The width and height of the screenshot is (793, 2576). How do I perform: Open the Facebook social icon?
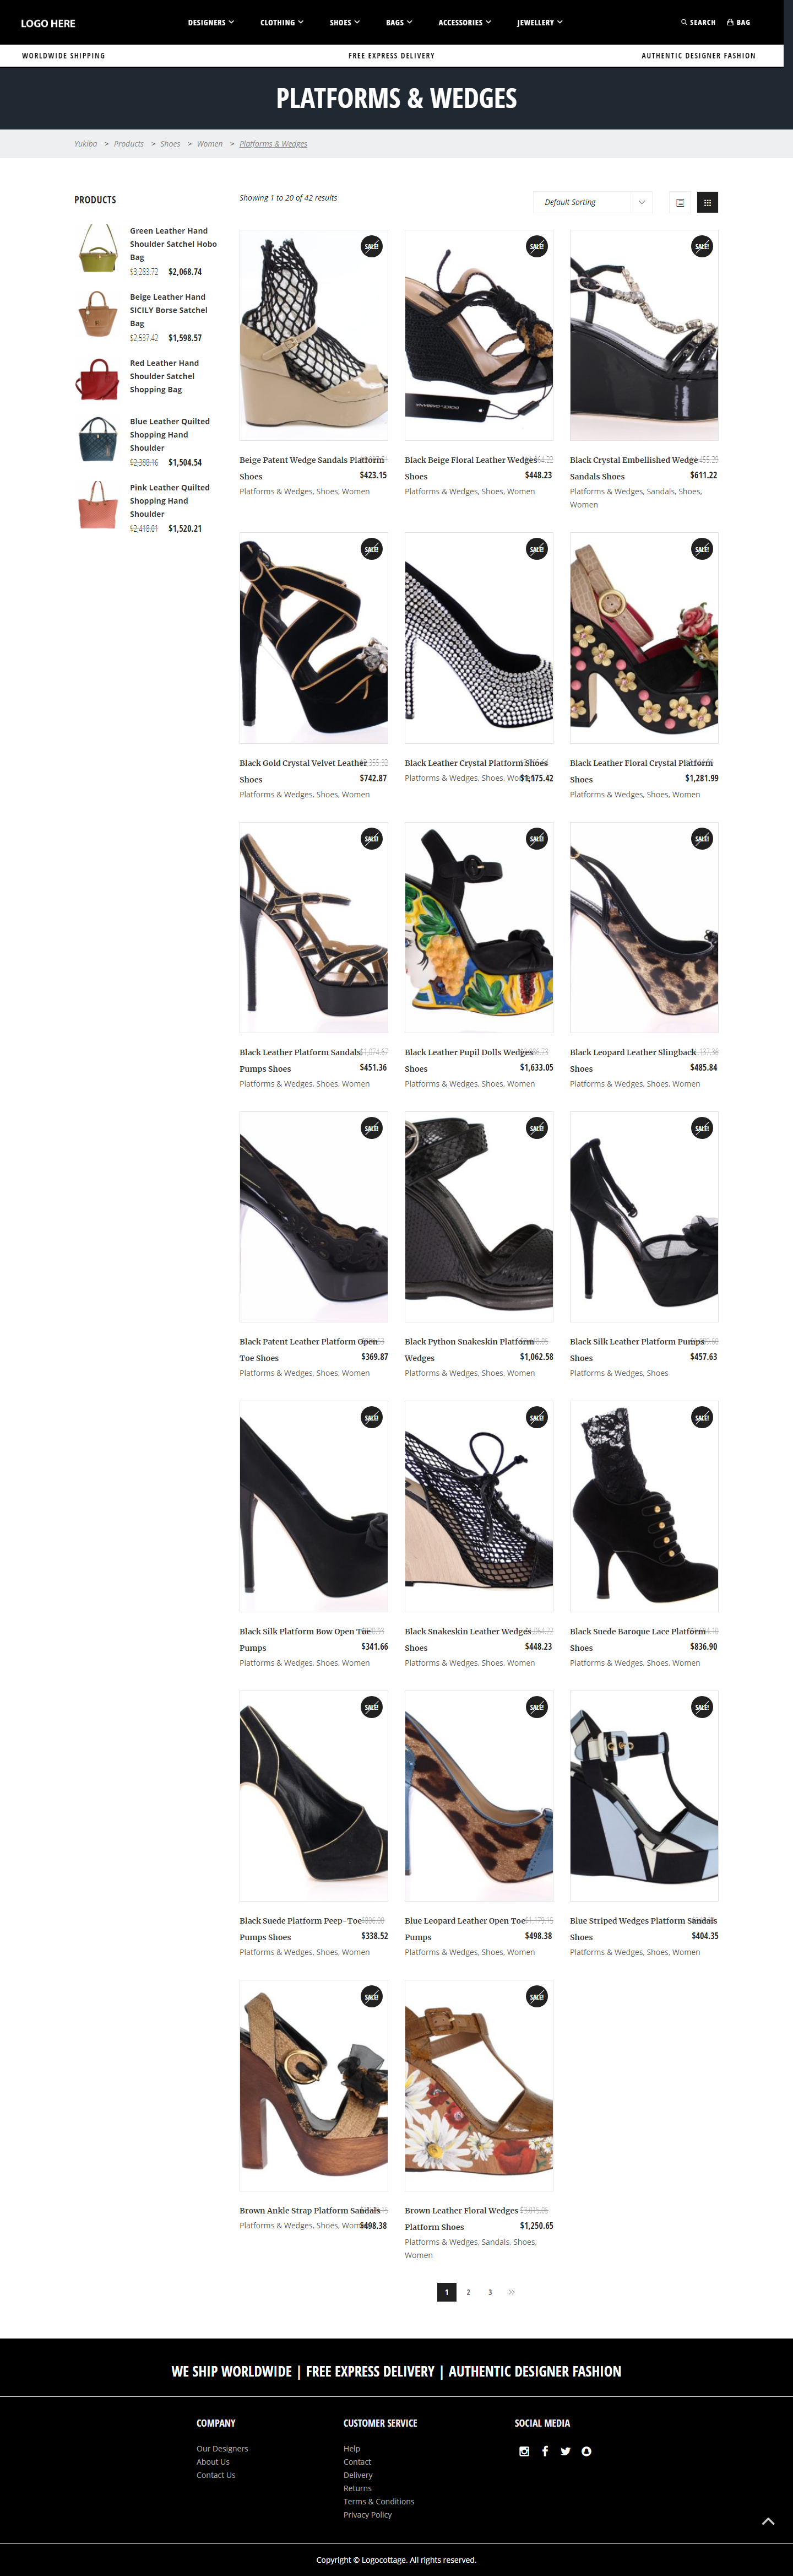click(x=545, y=2451)
